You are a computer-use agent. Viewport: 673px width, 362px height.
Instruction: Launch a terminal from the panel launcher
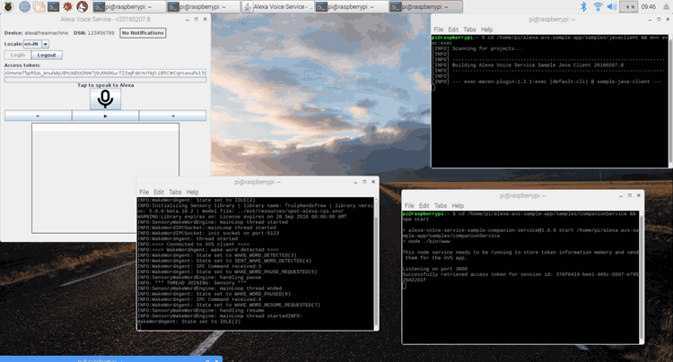point(53,6)
